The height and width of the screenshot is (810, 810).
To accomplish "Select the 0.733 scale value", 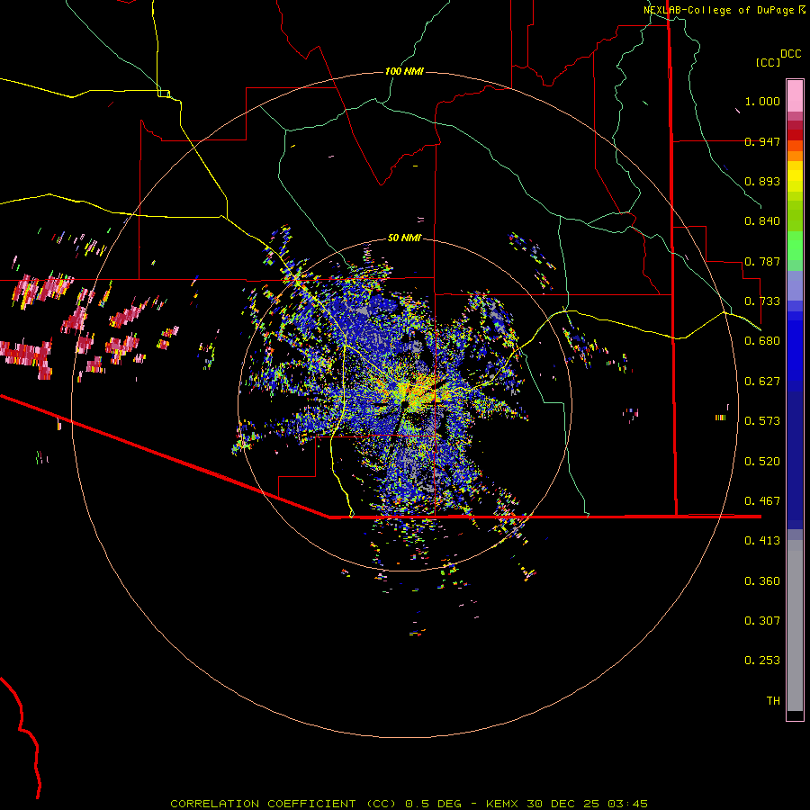I will [x=762, y=301].
